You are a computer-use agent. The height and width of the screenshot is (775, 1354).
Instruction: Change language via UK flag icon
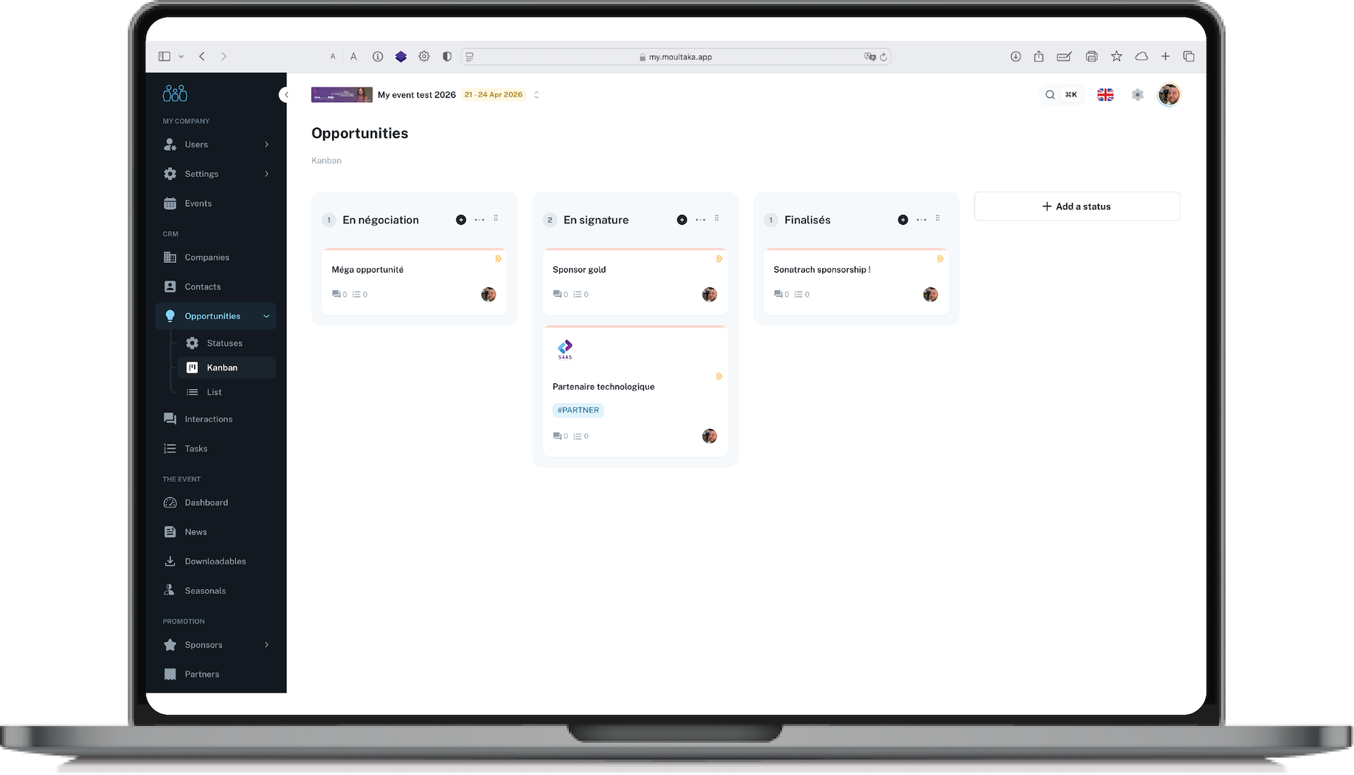pyautogui.click(x=1105, y=94)
